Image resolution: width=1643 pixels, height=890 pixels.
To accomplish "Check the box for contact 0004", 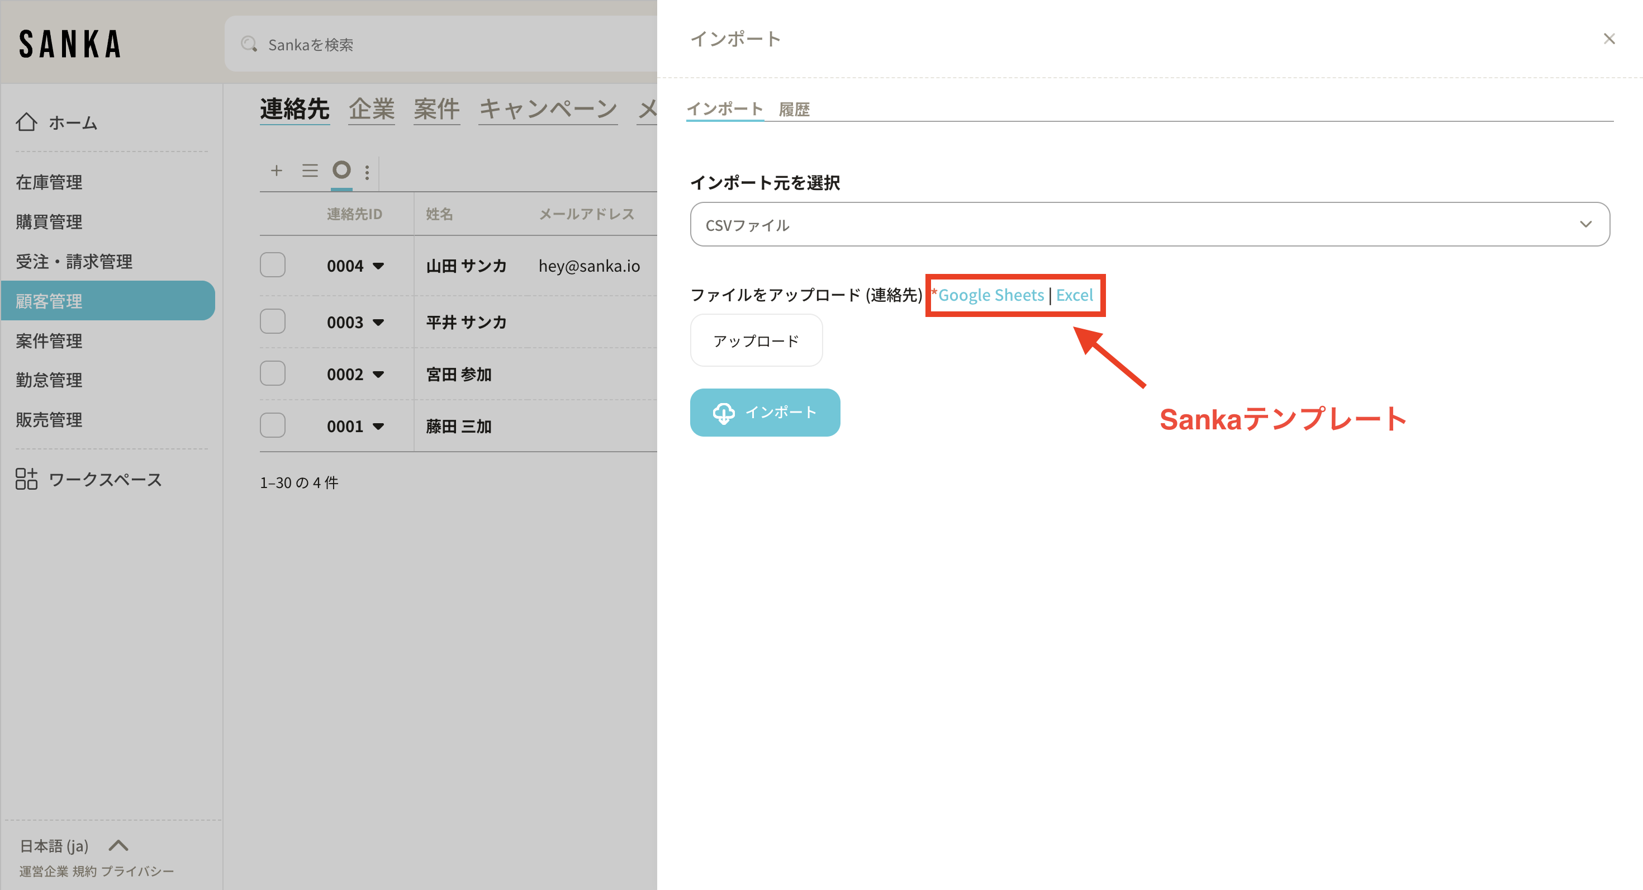I will point(272,266).
